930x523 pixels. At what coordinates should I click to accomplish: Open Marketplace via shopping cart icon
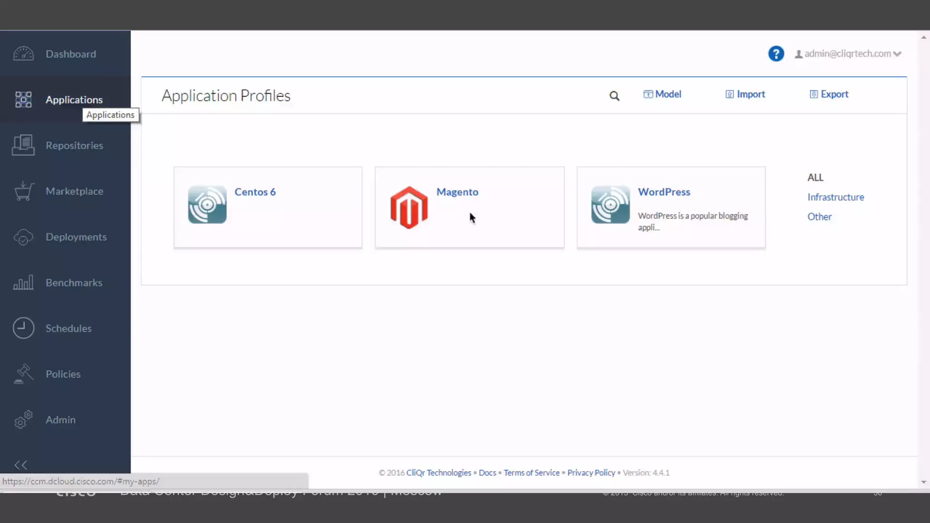24,191
